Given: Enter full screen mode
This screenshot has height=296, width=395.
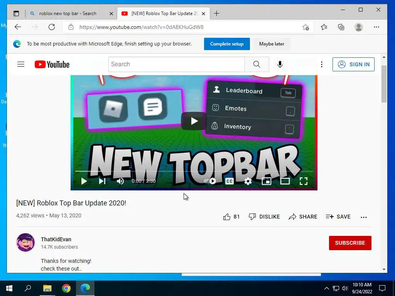Looking at the screenshot, I should [x=304, y=181].
